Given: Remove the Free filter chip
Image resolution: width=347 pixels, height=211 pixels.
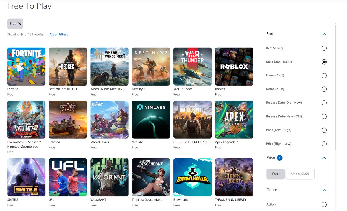Looking at the screenshot, I should click(x=20, y=24).
